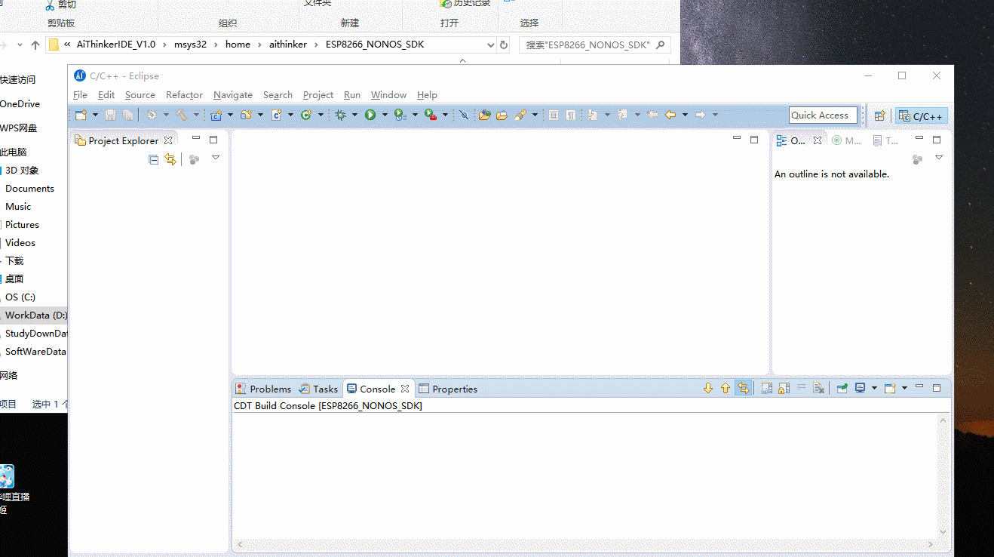Switch to the Properties tab
Image resolution: width=994 pixels, height=557 pixels.
point(448,389)
